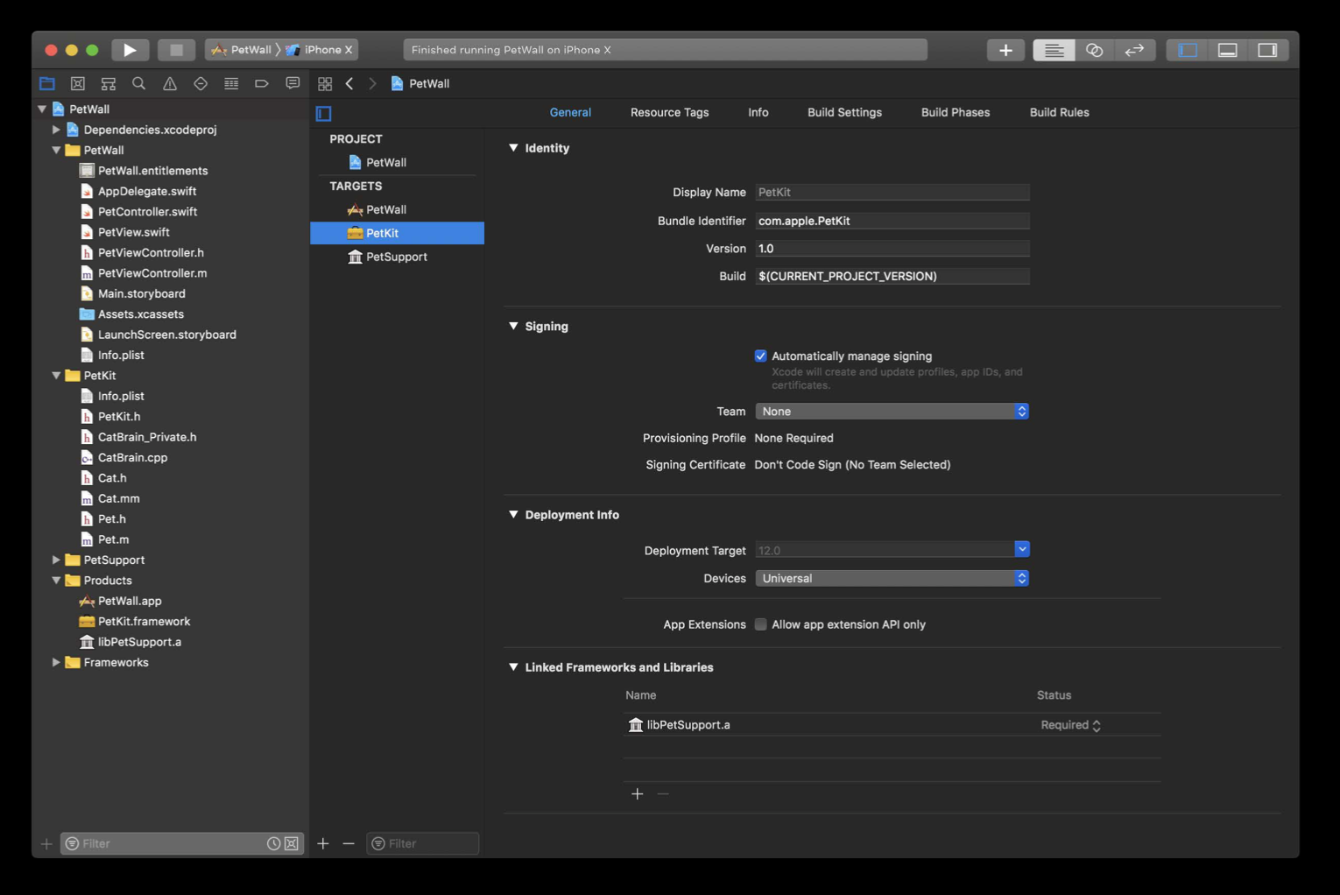This screenshot has height=895, width=1340.
Task: Toggle the Inspectors panel
Action: (x=1267, y=49)
